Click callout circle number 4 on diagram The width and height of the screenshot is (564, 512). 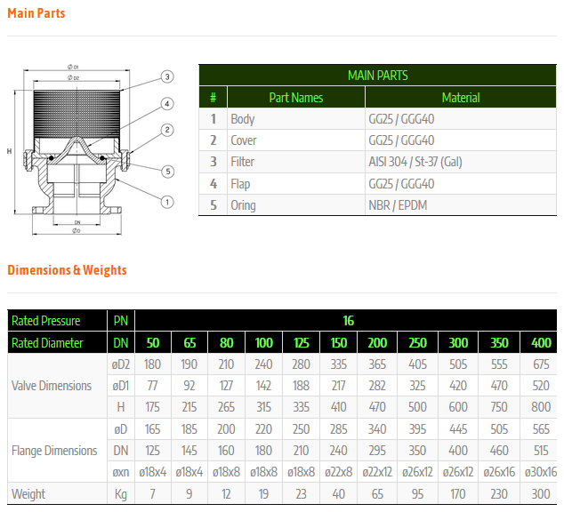[x=166, y=104]
